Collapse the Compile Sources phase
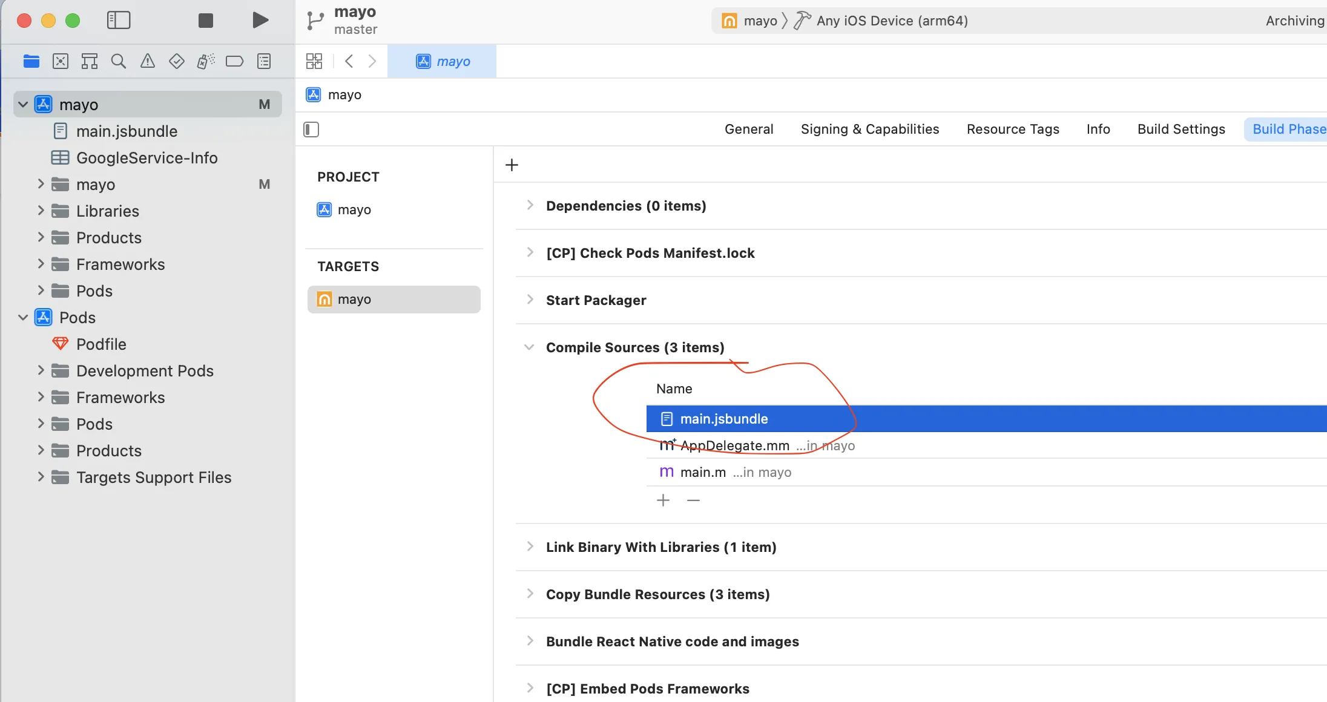 point(529,347)
